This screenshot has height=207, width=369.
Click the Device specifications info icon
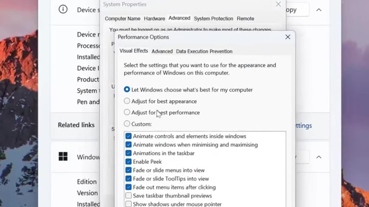click(x=63, y=9)
